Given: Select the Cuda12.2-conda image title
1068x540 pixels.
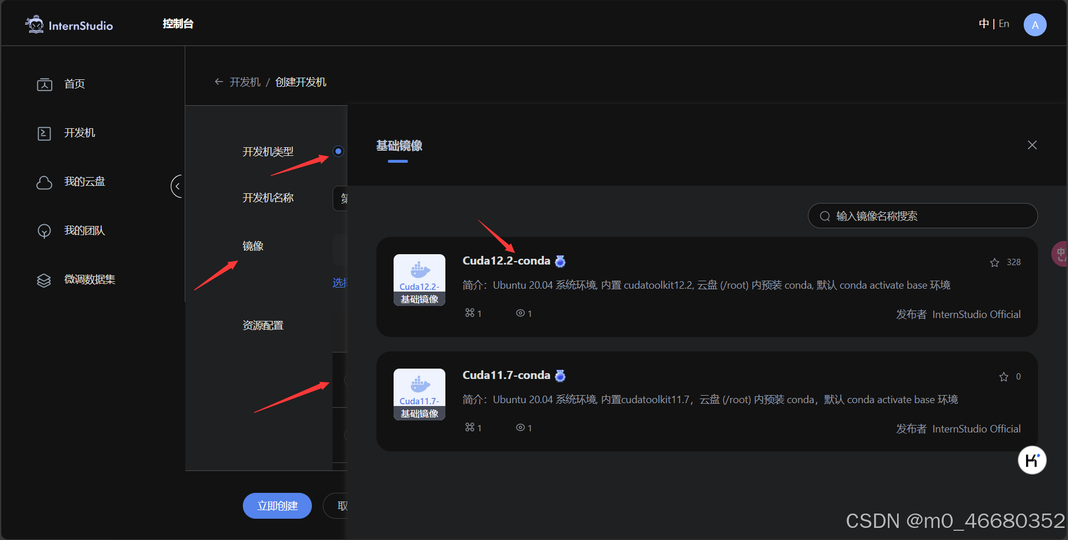Looking at the screenshot, I should [x=506, y=261].
